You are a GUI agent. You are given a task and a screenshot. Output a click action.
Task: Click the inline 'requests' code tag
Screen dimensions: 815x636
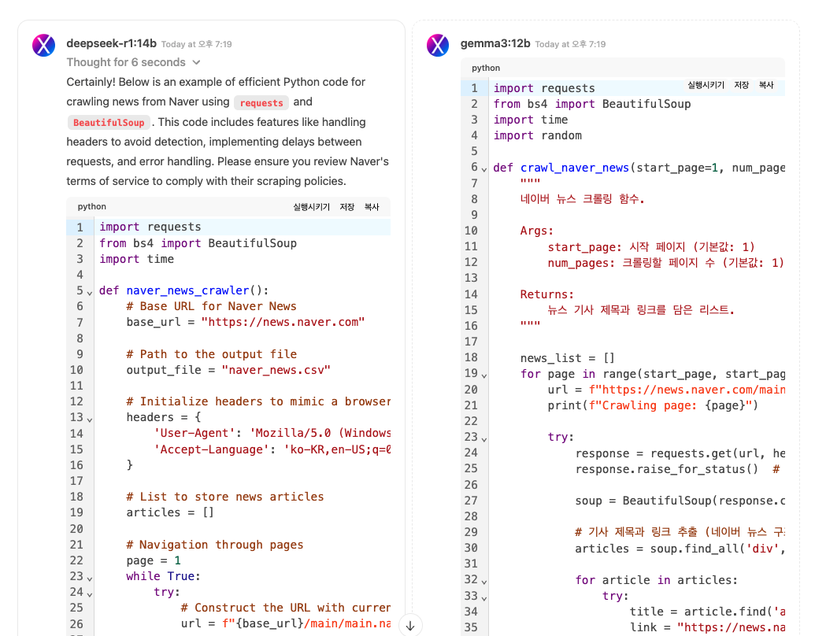(261, 103)
